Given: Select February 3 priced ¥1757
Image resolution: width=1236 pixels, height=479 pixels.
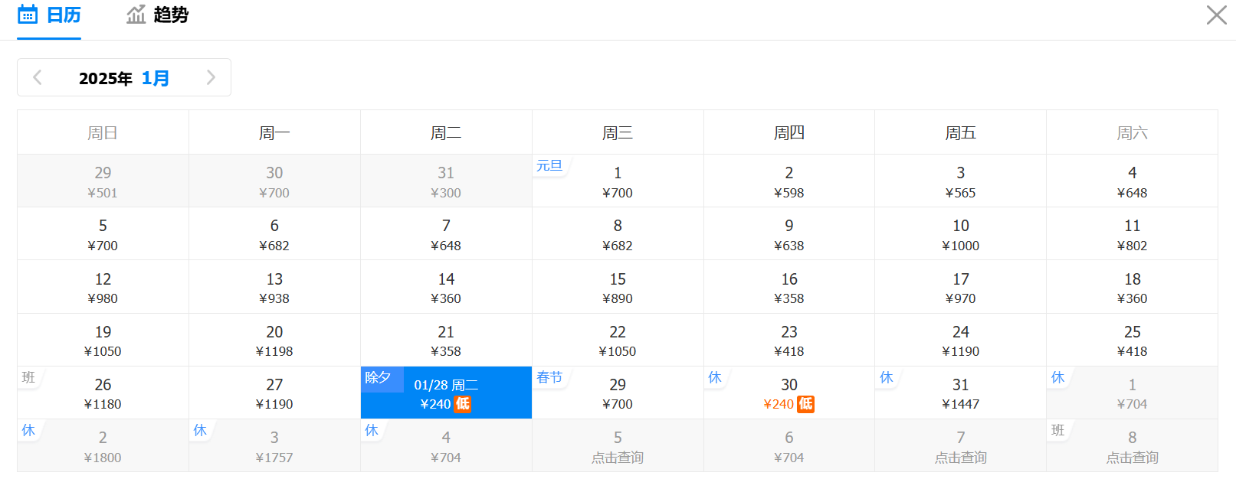Looking at the screenshot, I should tap(274, 445).
